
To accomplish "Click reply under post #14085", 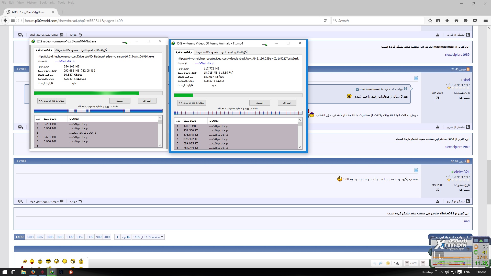I will (76, 201).
